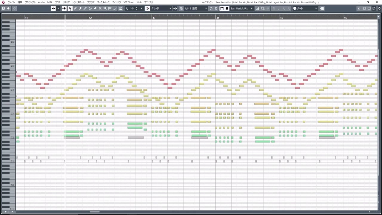Image resolution: width=382 pixels, height=215 pixels.
Task: Click bar 44 on the ruler
Action: pyautogui.click(x=218, y=18)
